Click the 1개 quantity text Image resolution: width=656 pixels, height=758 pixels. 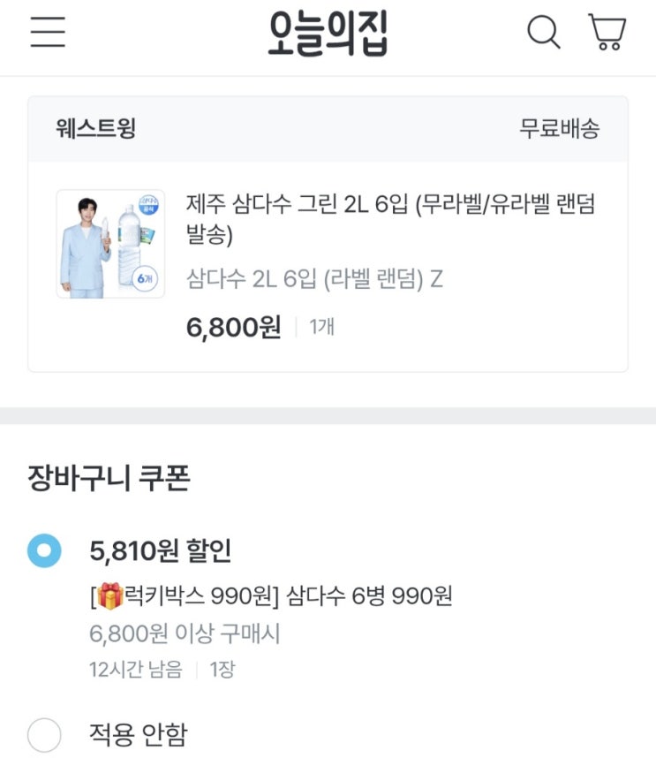[x=322, y=328]
